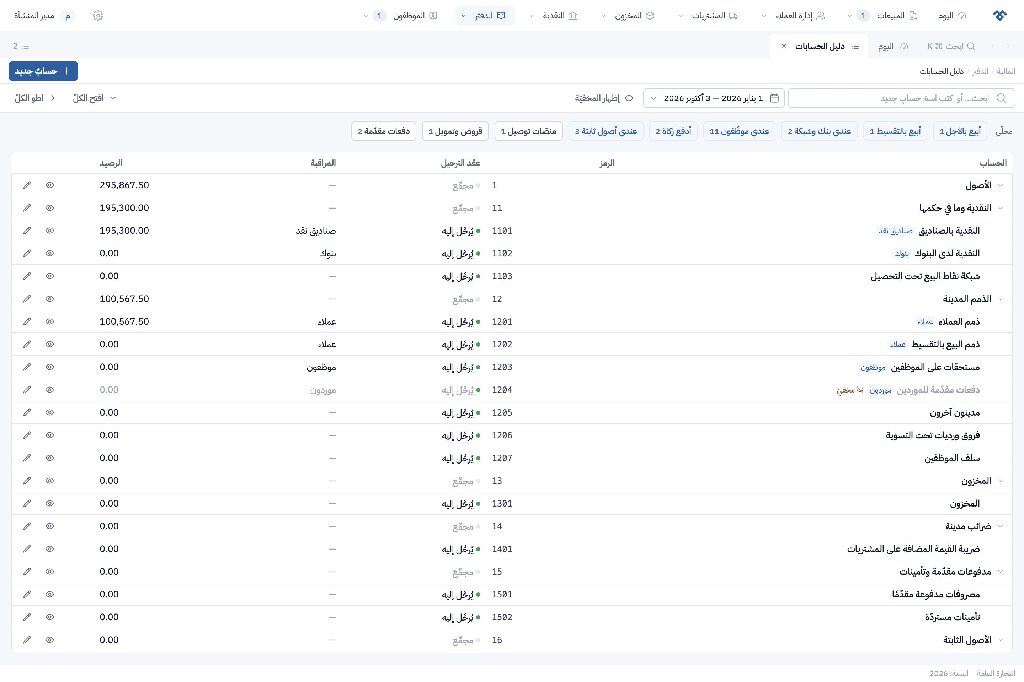Open the date range dropdown

[x=714, y=98]
